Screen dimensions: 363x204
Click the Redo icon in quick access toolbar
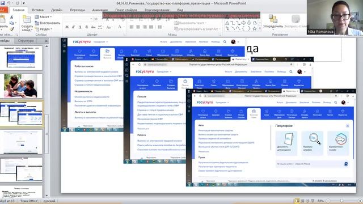click(18, 3)
